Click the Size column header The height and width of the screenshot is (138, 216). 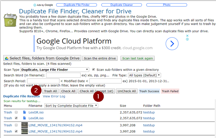point(123,106)
